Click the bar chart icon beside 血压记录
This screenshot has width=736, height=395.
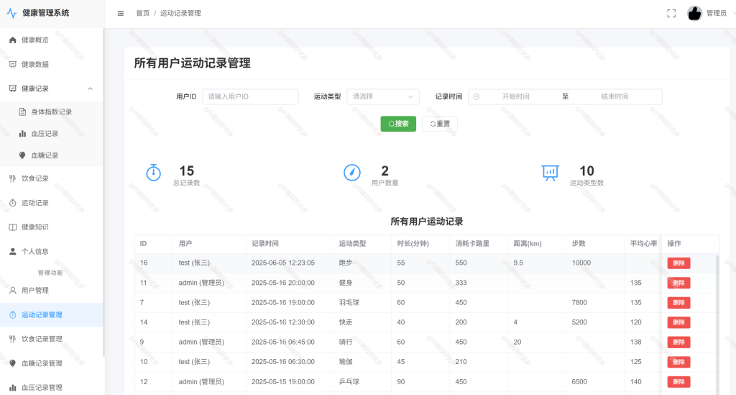point(22,133)
